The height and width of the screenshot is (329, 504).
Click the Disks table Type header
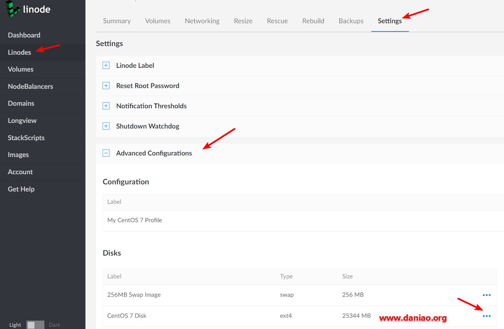pyautogui.click(x=286, y=277)
